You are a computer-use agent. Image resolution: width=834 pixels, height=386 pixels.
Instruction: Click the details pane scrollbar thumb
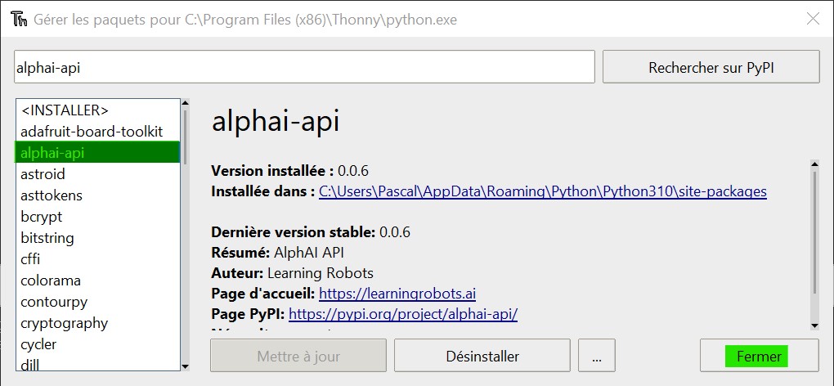point(814,233)
